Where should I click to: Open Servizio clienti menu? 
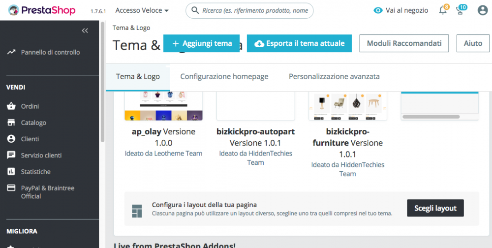pyautogui.click(x=41, y=155)
